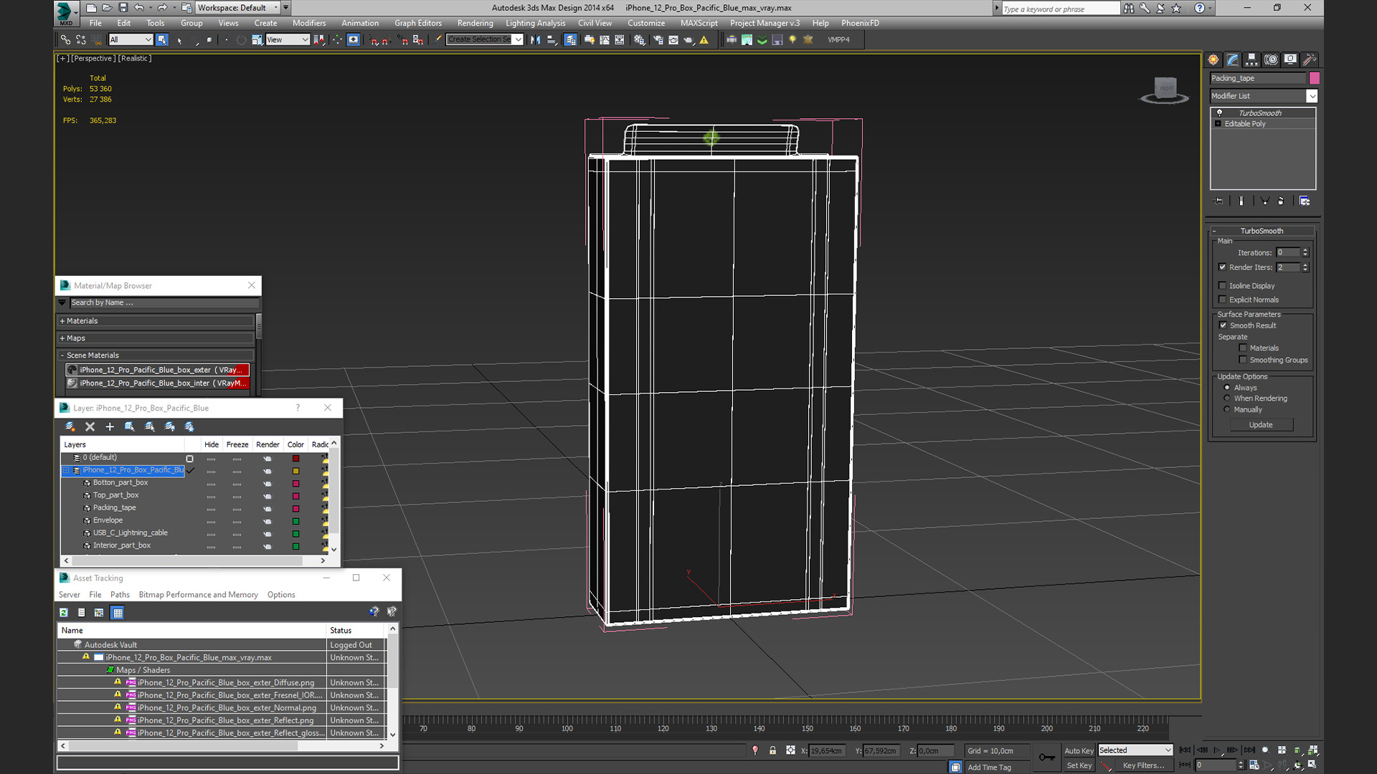Open Bitmap Performance and Memory menu

click(x=198, y=595)
